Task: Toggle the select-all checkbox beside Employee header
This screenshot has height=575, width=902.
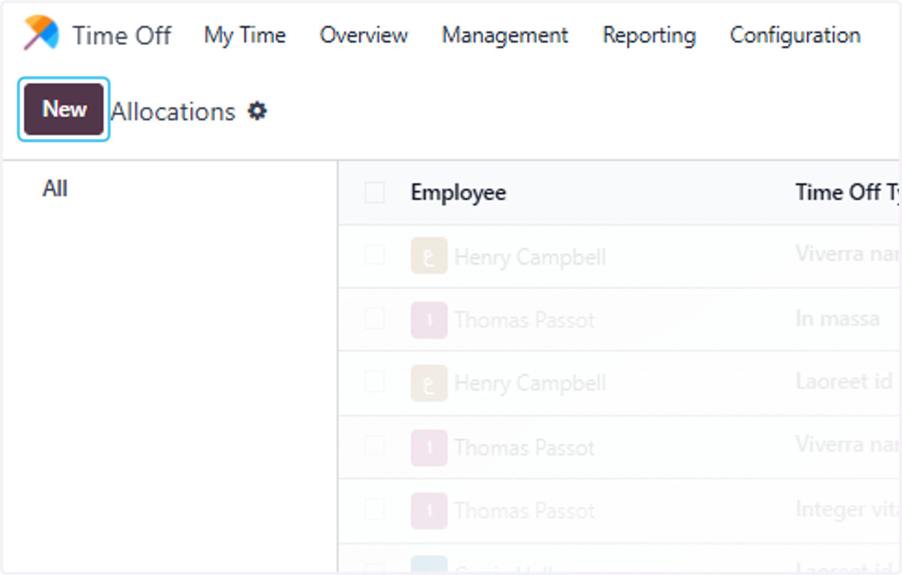Action: click(374, 193)
